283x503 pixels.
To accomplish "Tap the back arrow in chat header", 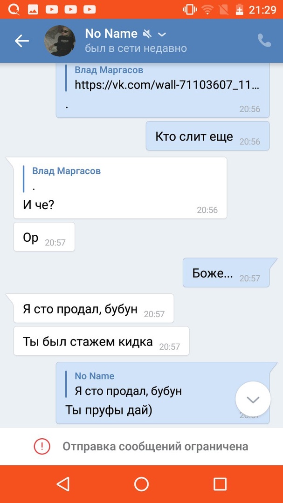I will point(22,41).
